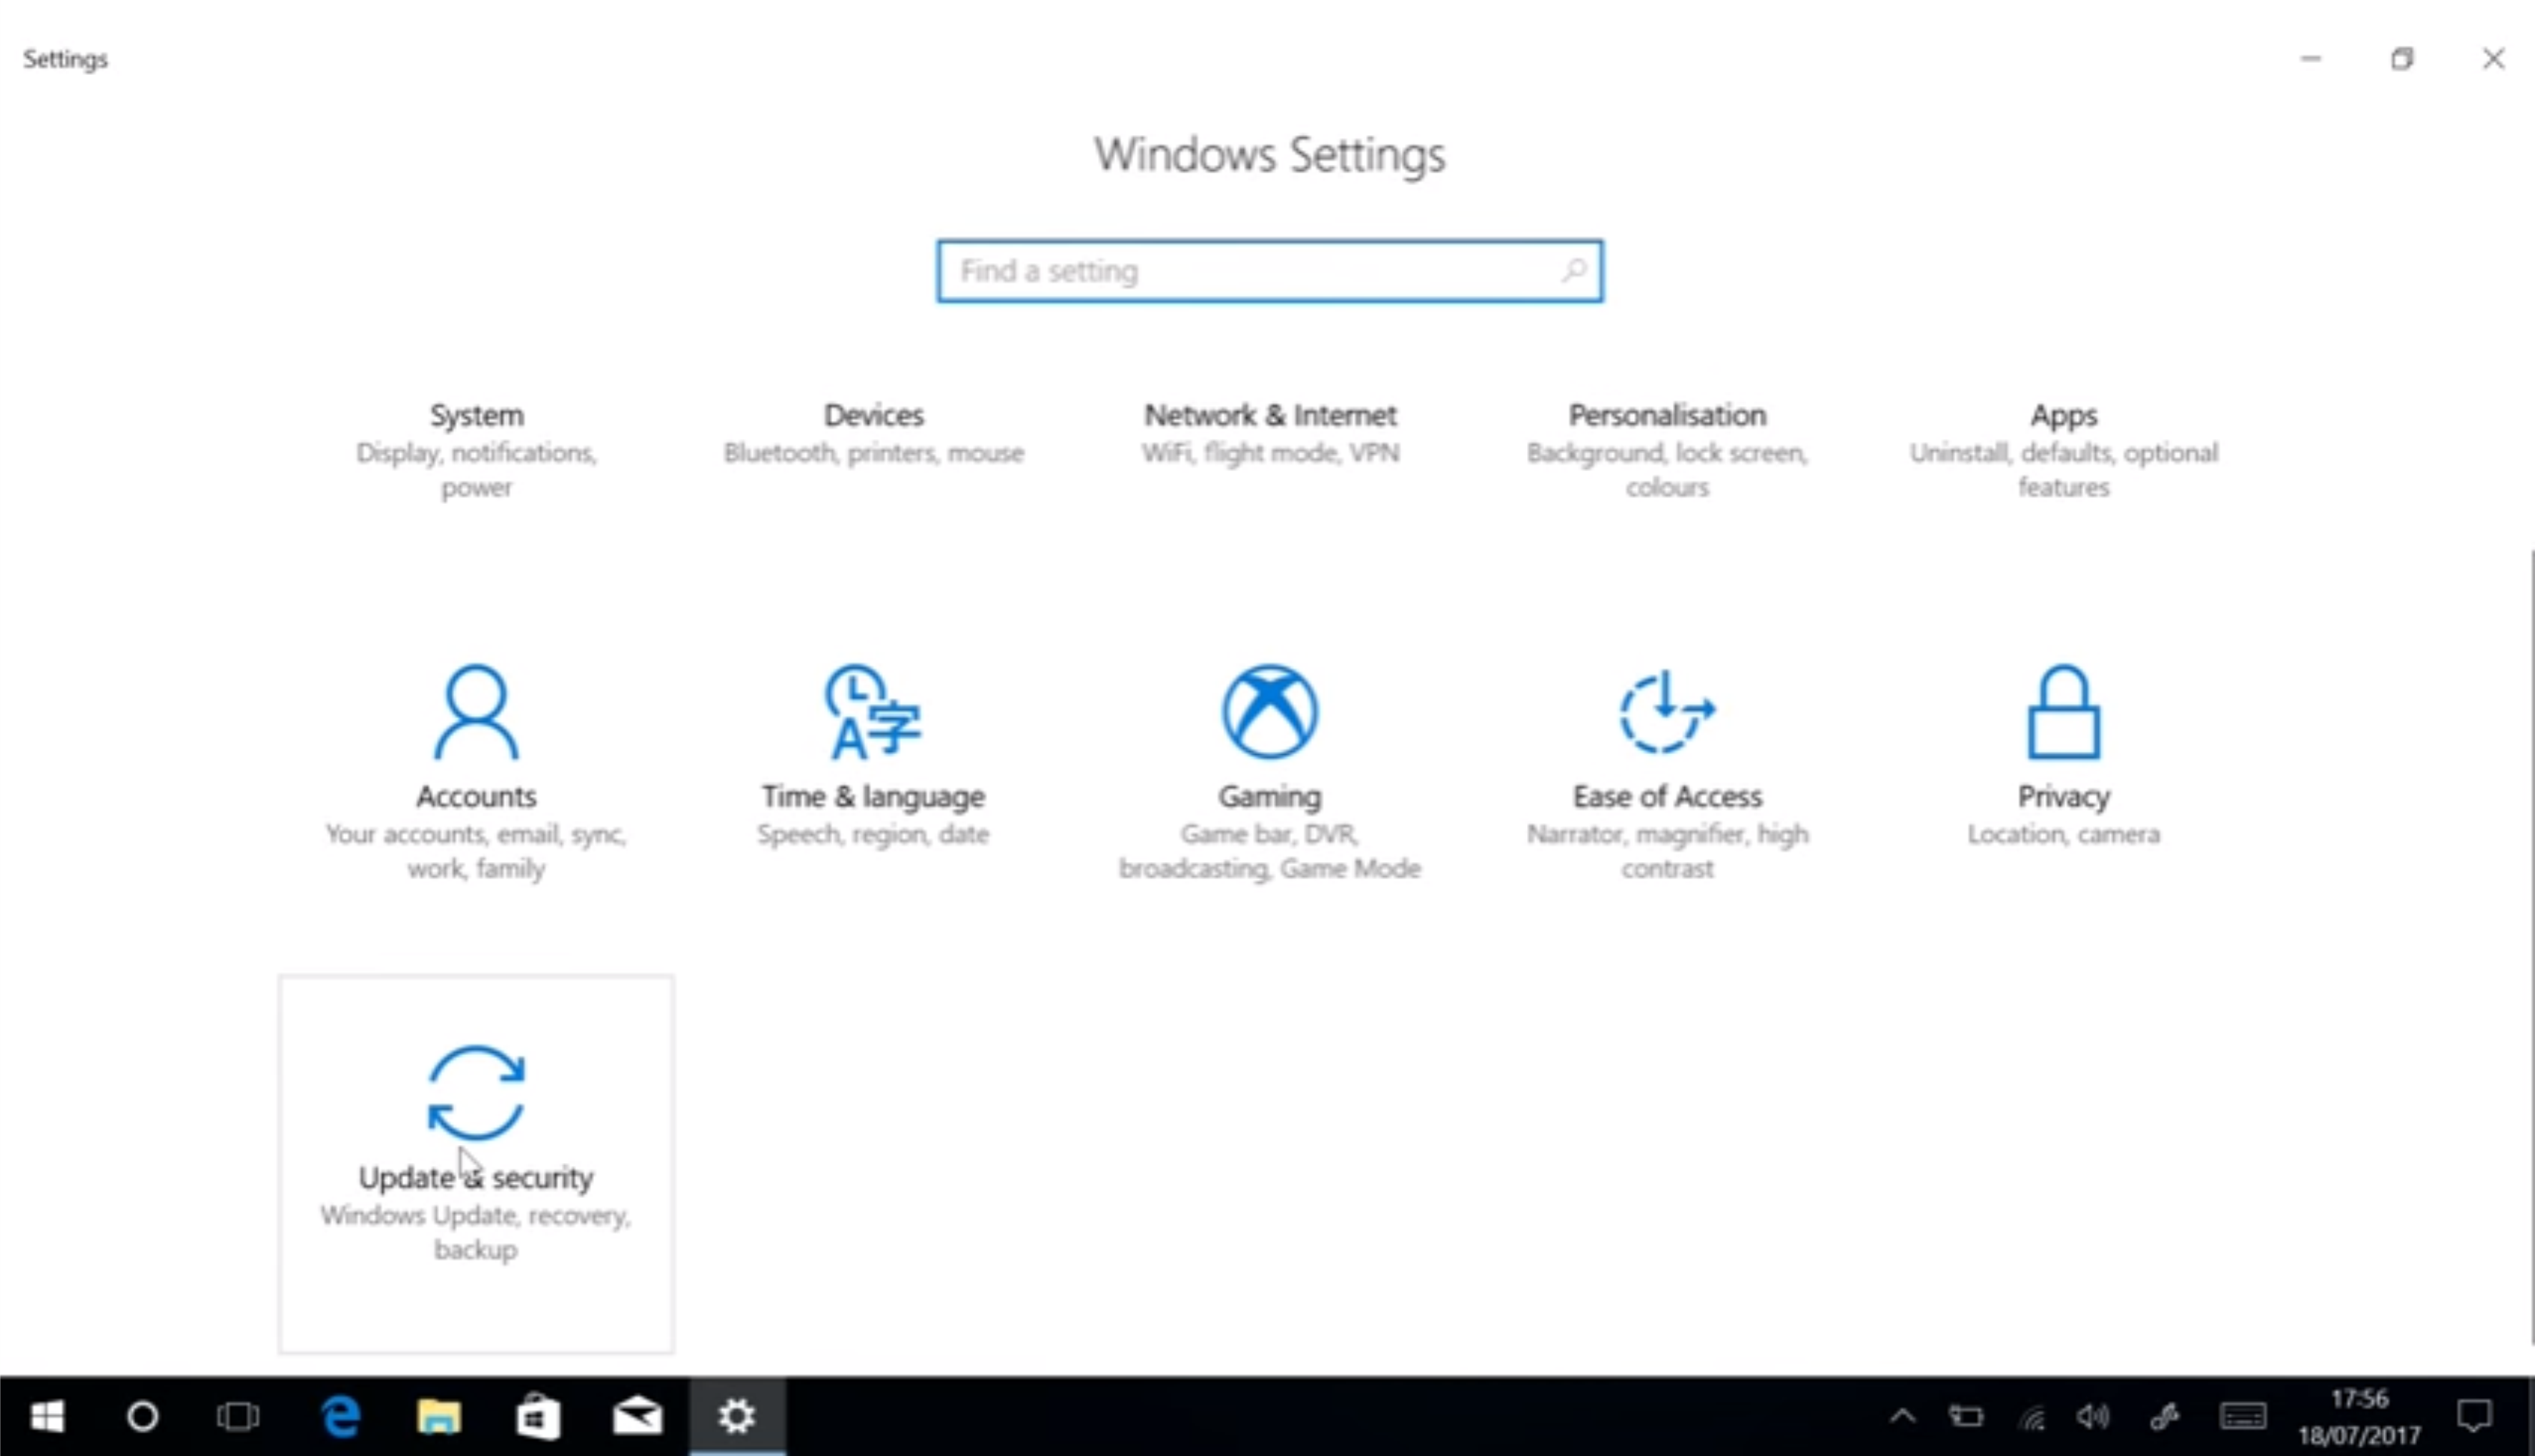The width and height of the screenshot is (2535, 1456).
Task: Open the clock showing 17:56 18/07/2017
Action: pos(2360,1416)
